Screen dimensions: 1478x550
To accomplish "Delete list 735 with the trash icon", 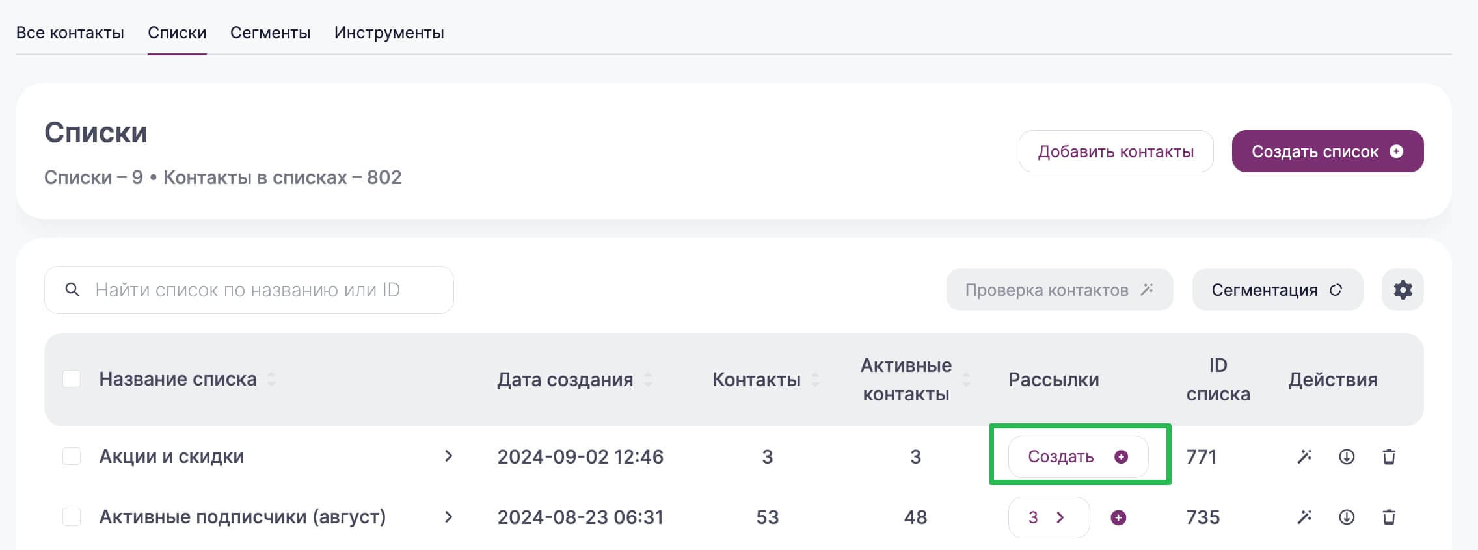I will (x=1389, y=517).
